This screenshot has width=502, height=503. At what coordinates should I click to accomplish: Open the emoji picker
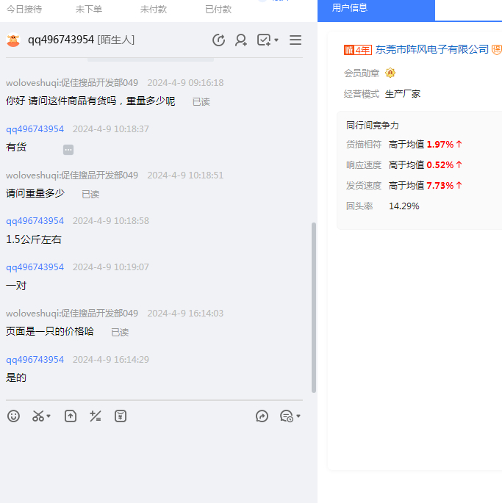13,416
